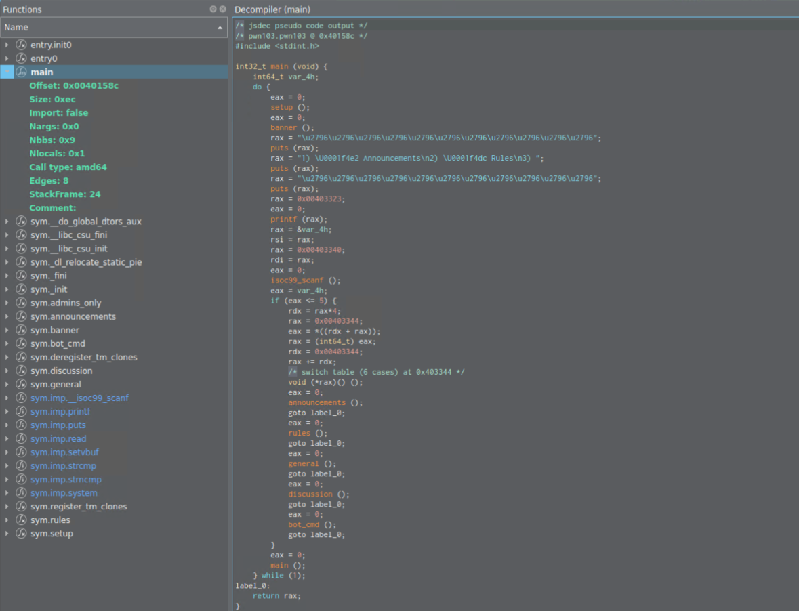Select sym.discussion in the functions list
The height and width of the screenshot is (611, 799).
(61, 371)
